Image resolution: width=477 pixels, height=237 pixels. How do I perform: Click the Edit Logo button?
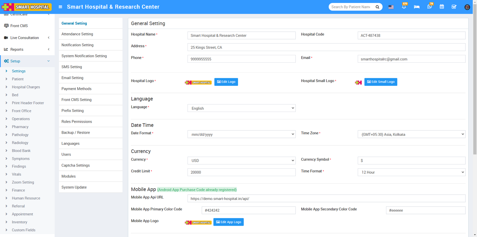(x=226, y=82)
